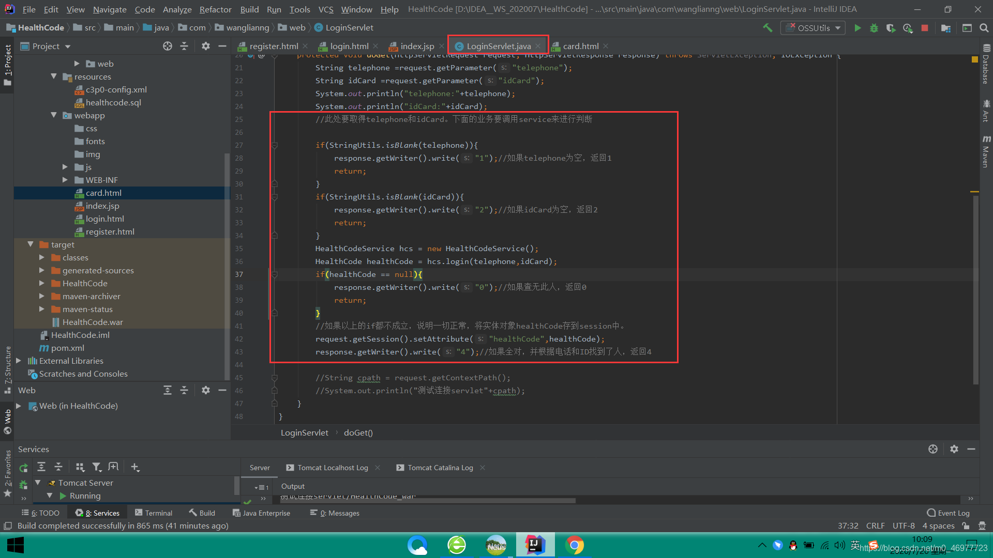Select card.html in the project tree

click(x=103, y=192)
